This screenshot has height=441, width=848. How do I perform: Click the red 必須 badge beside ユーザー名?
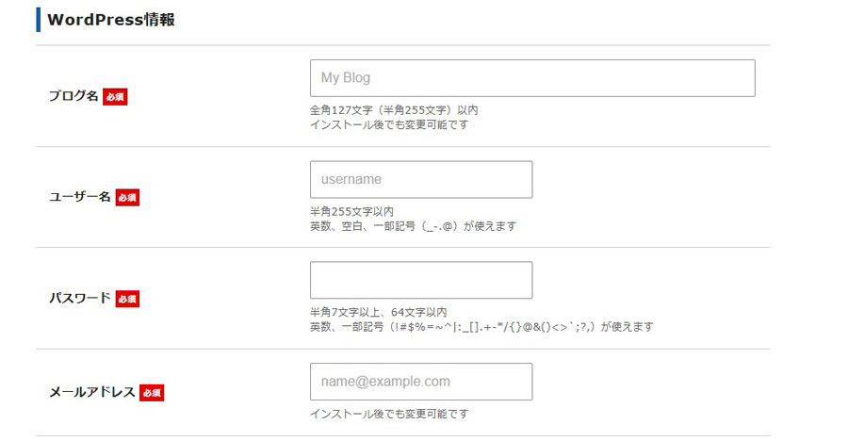click(127, 198)
